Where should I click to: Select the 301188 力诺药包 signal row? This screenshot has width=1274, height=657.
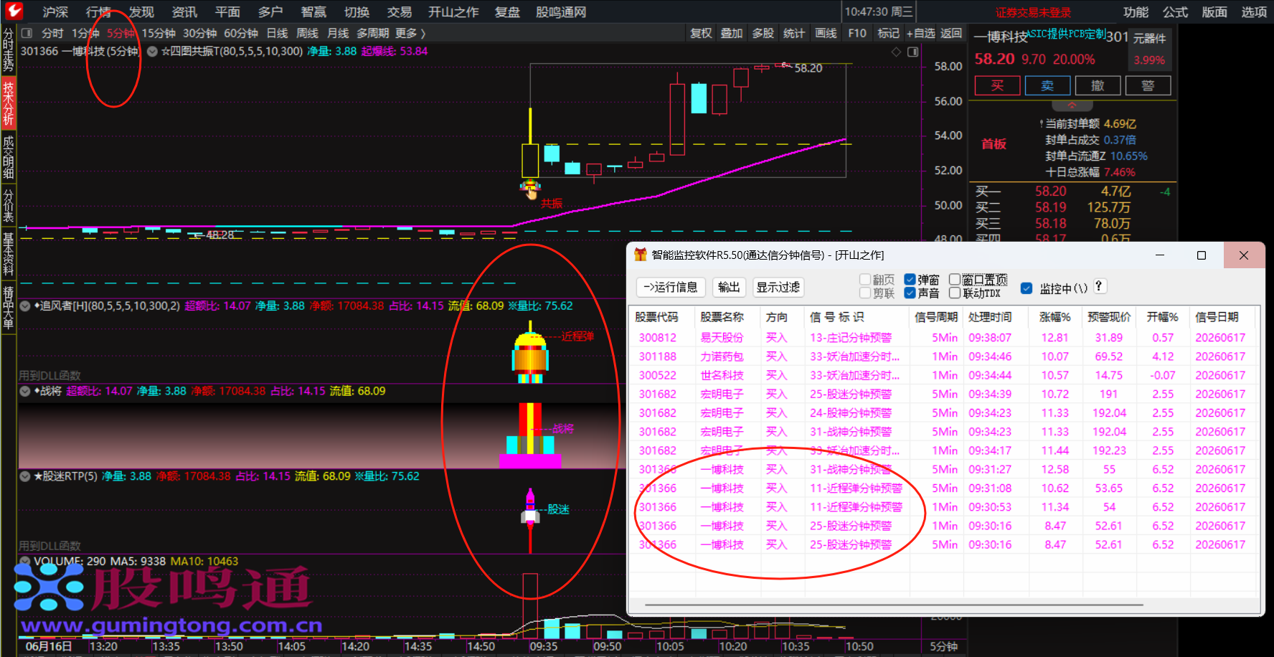(943, 356)
